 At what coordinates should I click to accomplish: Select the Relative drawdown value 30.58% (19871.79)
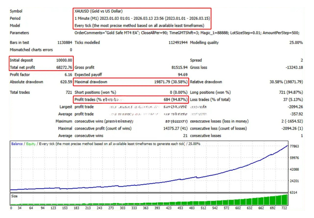(x=286, y=82)
